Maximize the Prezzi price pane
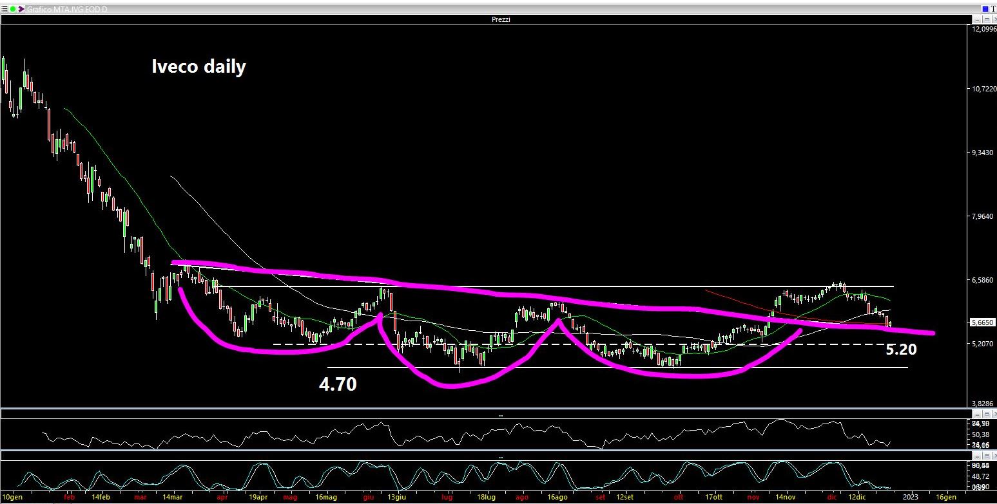 point(987,19)
